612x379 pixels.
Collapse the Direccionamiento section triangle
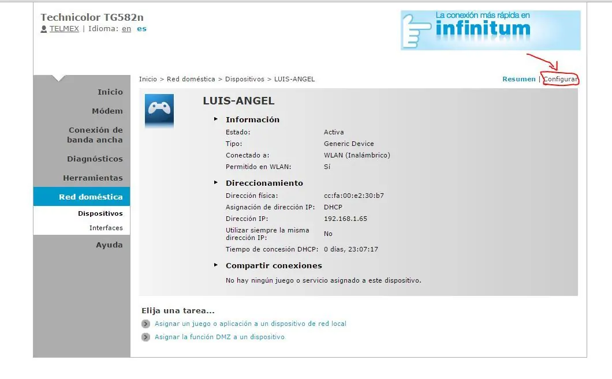[x=215, y=182]
